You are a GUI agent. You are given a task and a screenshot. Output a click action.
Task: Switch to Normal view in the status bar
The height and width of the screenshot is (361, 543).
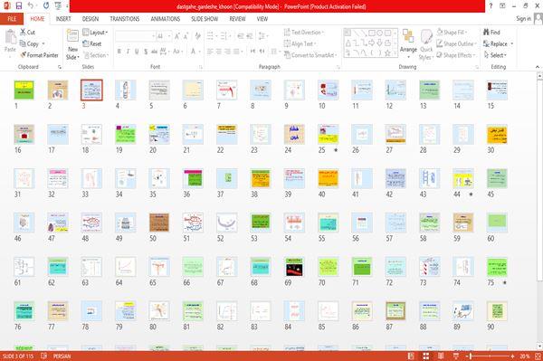click(x=411, y=356)
